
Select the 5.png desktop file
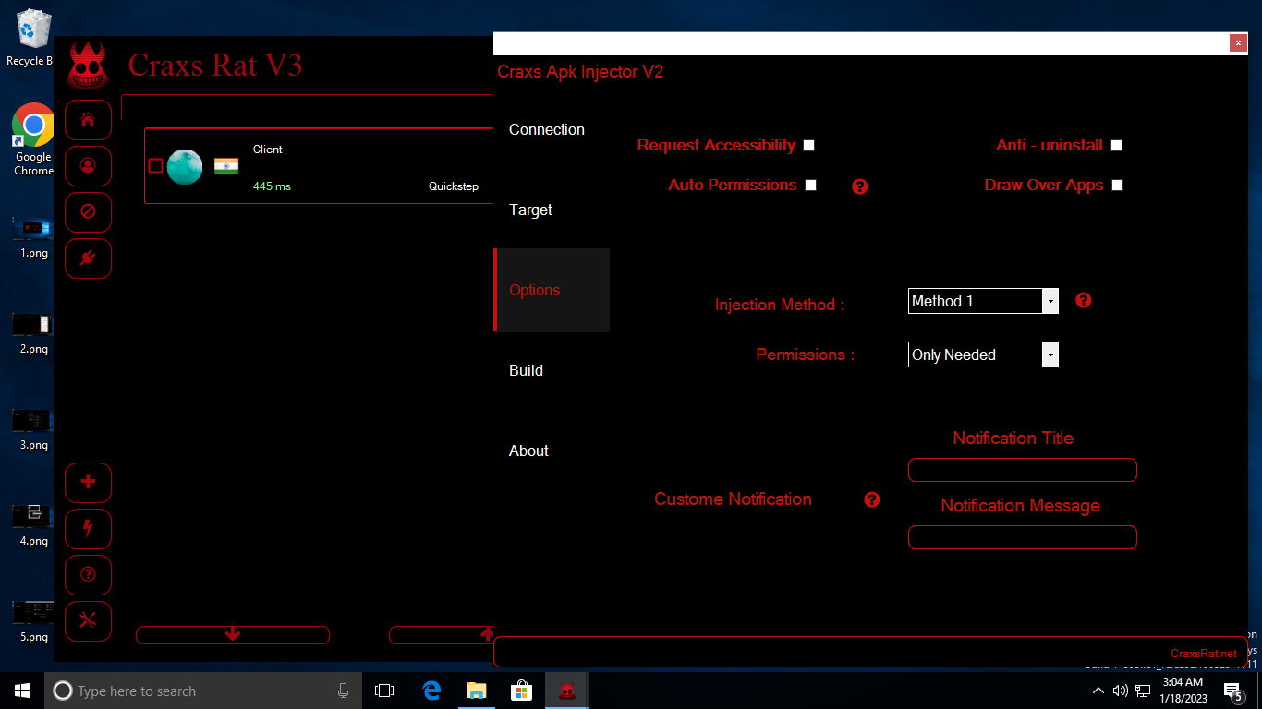coord(33,620)
